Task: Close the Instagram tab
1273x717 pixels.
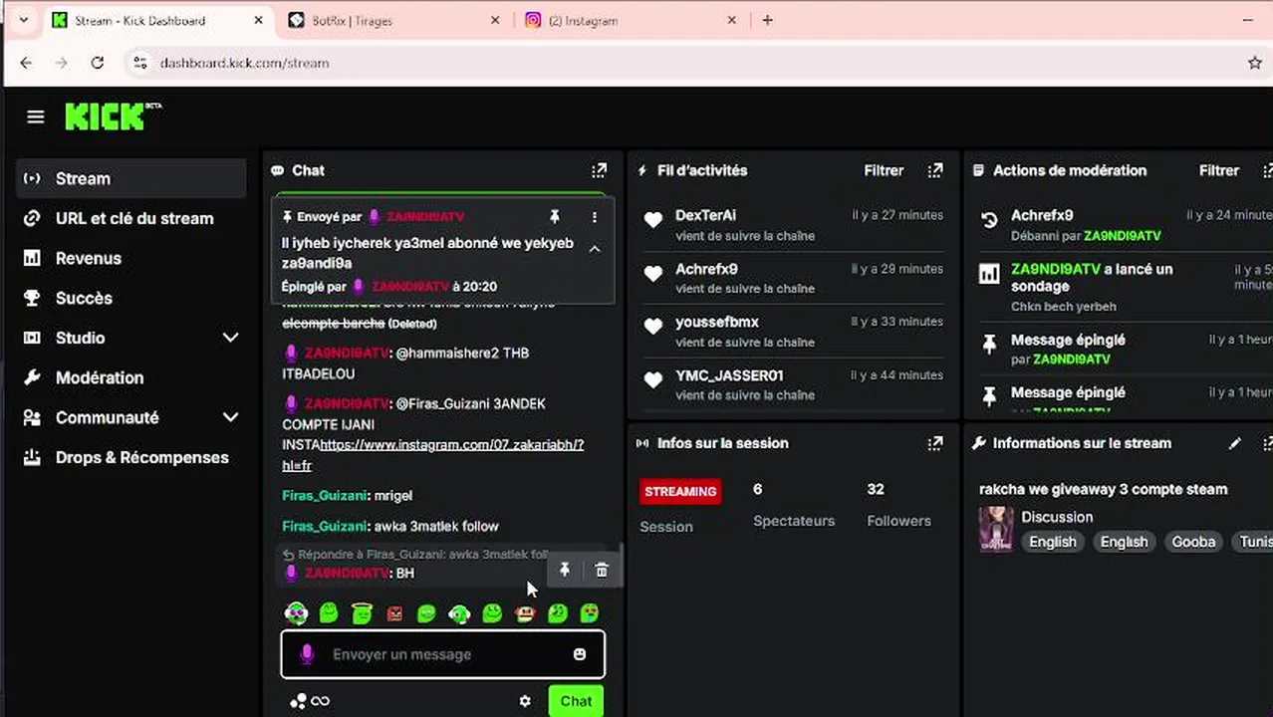Action: (x=732, y=20)
